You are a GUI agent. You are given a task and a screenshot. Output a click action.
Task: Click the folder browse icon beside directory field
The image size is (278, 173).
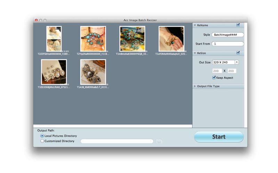pyautogui.click(x=159, y=141)
